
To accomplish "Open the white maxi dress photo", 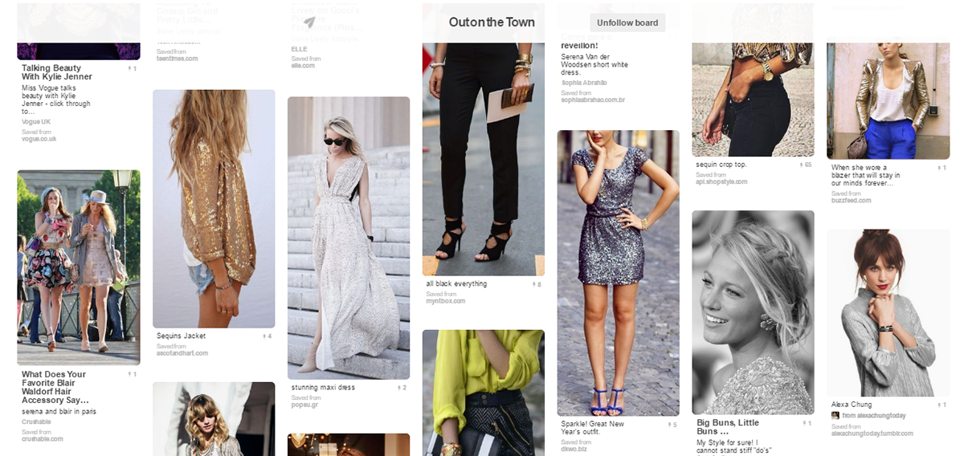I will [349, 238].
